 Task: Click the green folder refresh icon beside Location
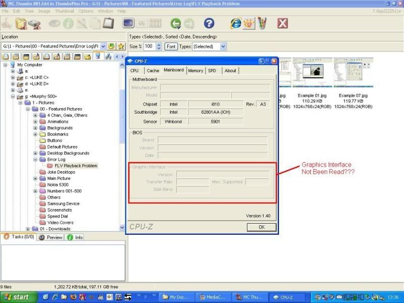coord(112,46)
